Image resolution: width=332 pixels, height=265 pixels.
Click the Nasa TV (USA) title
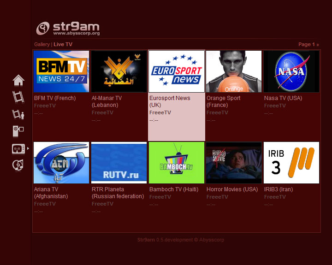point(283,98)
